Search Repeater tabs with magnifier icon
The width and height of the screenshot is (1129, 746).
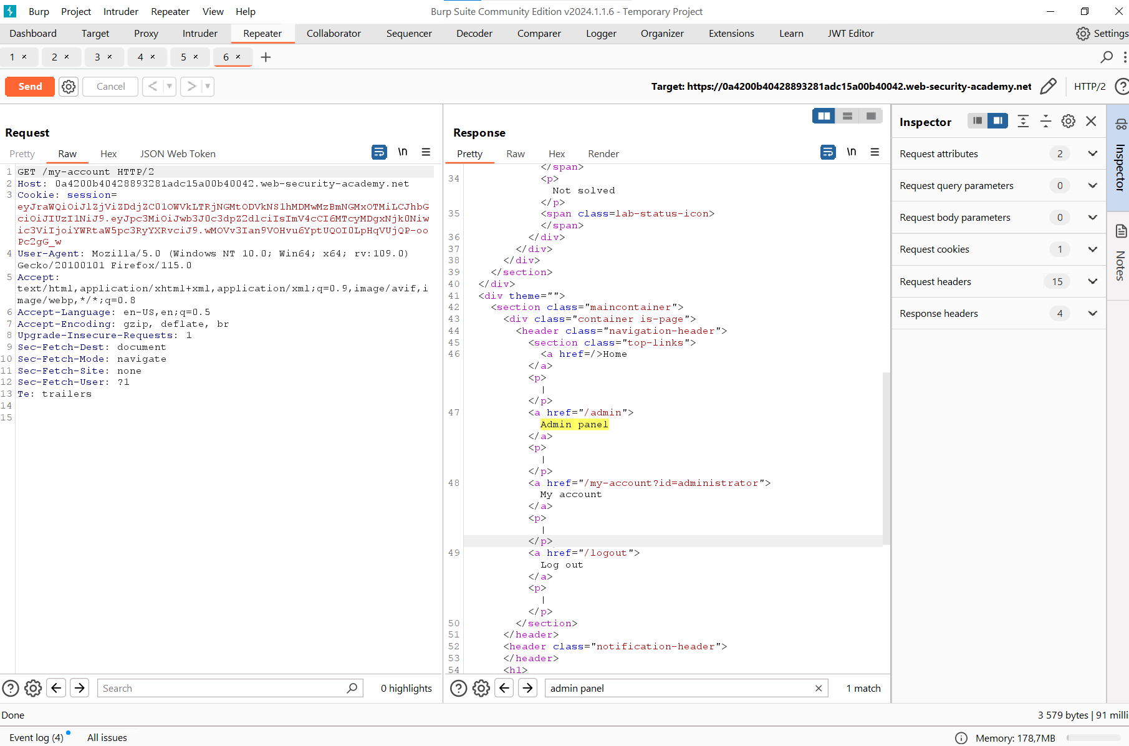click(x=1107, y=57)
